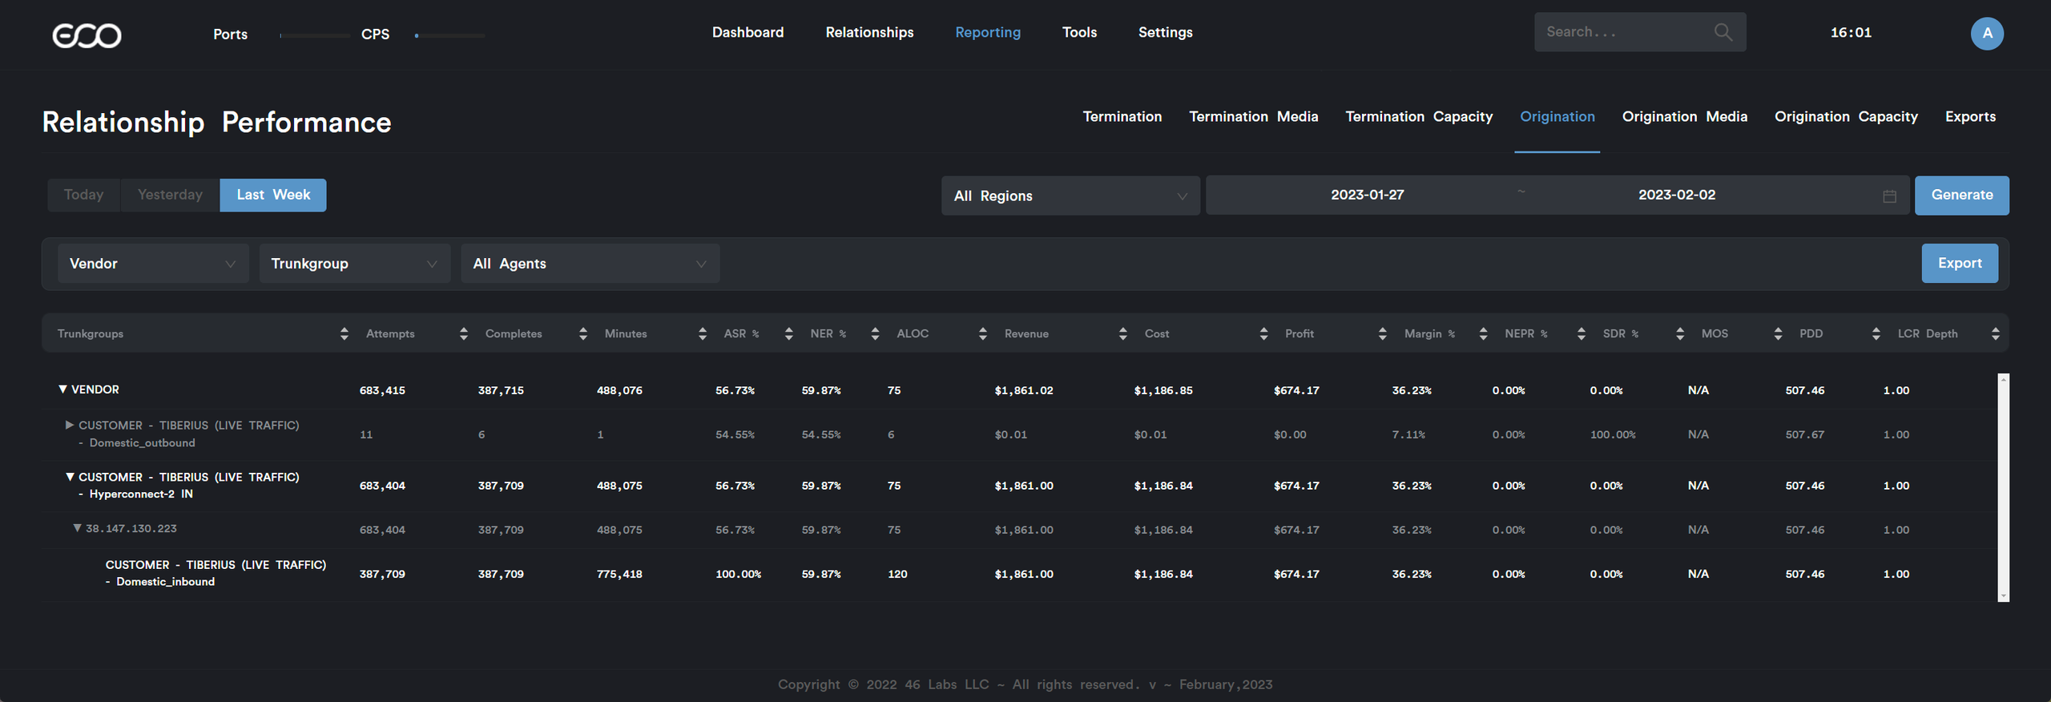Click the Ports usage progress bar
The width and height of the screenshot is (2051, 702).
point(315,36)
